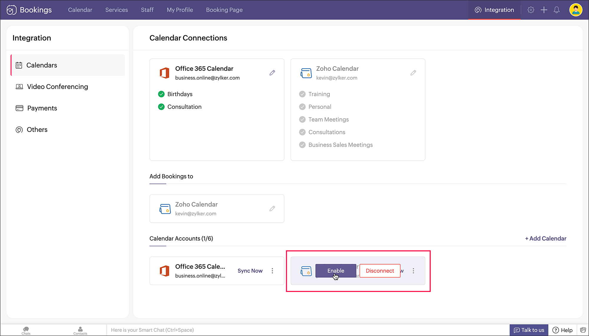This screenshot has height=336, width=589.
Task: Click Office 365 logo in Calendar Accounts
Action: point(164,271)
